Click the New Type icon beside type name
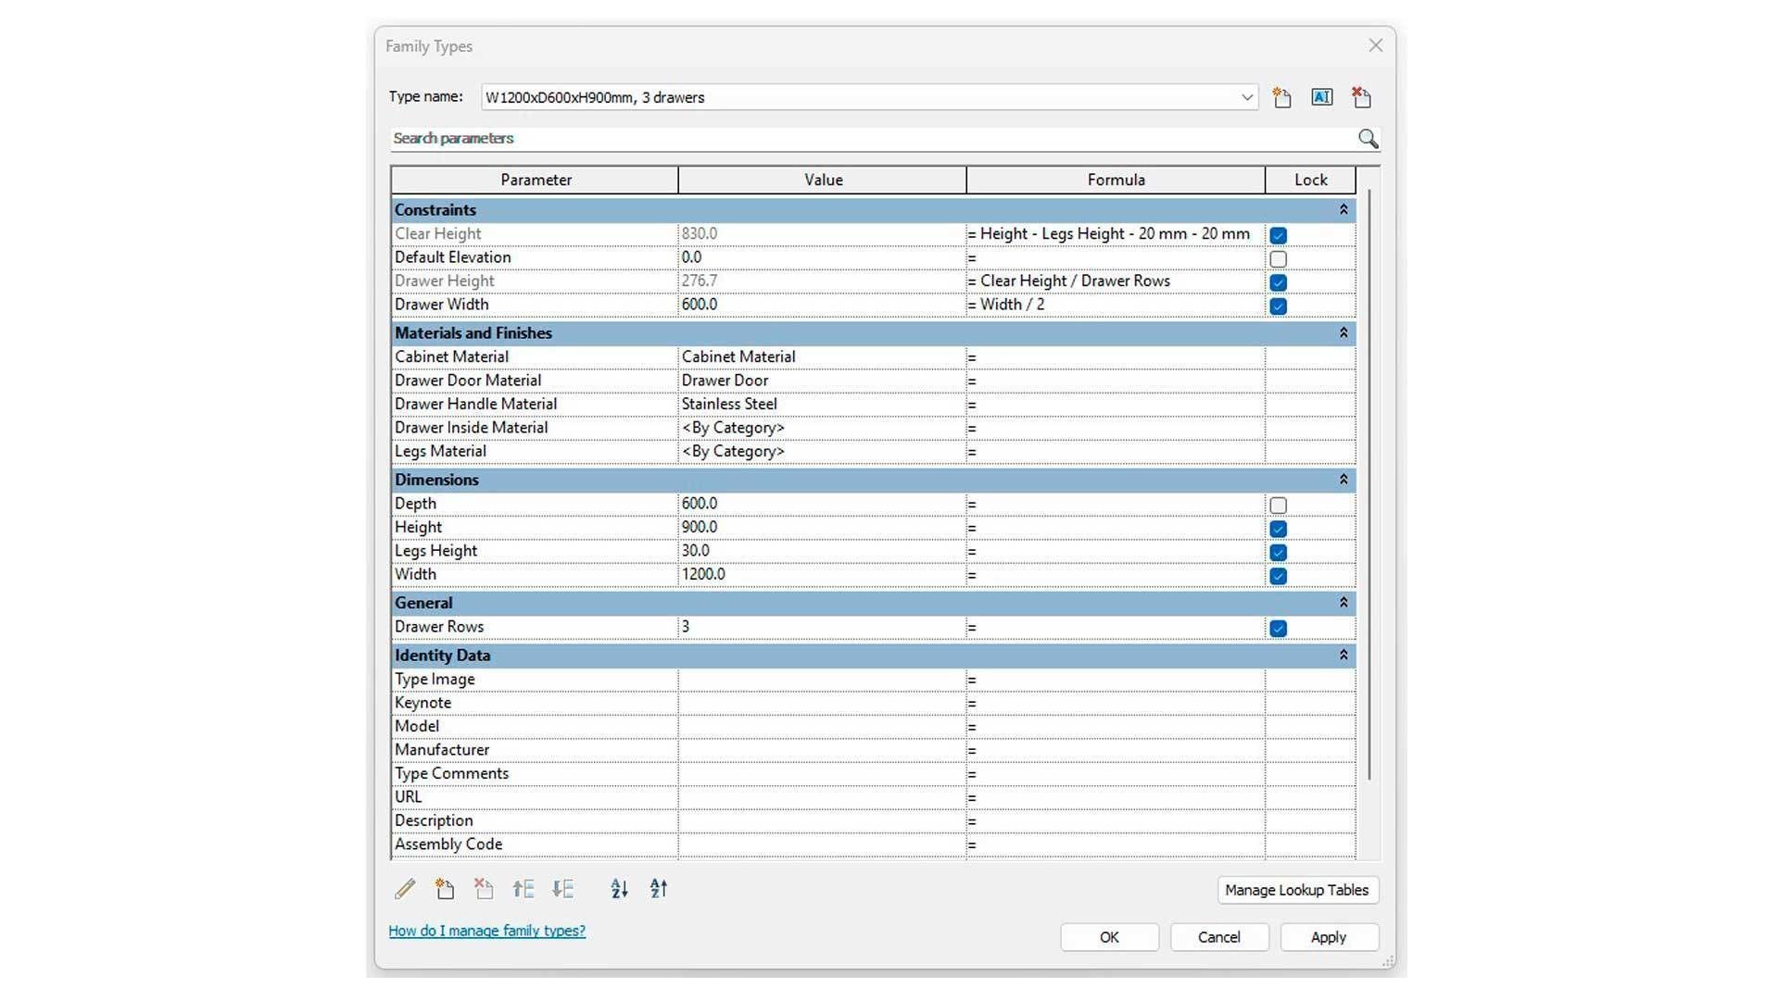This screenshot has width=1779, height=1000. click(x=1281, y=97)
